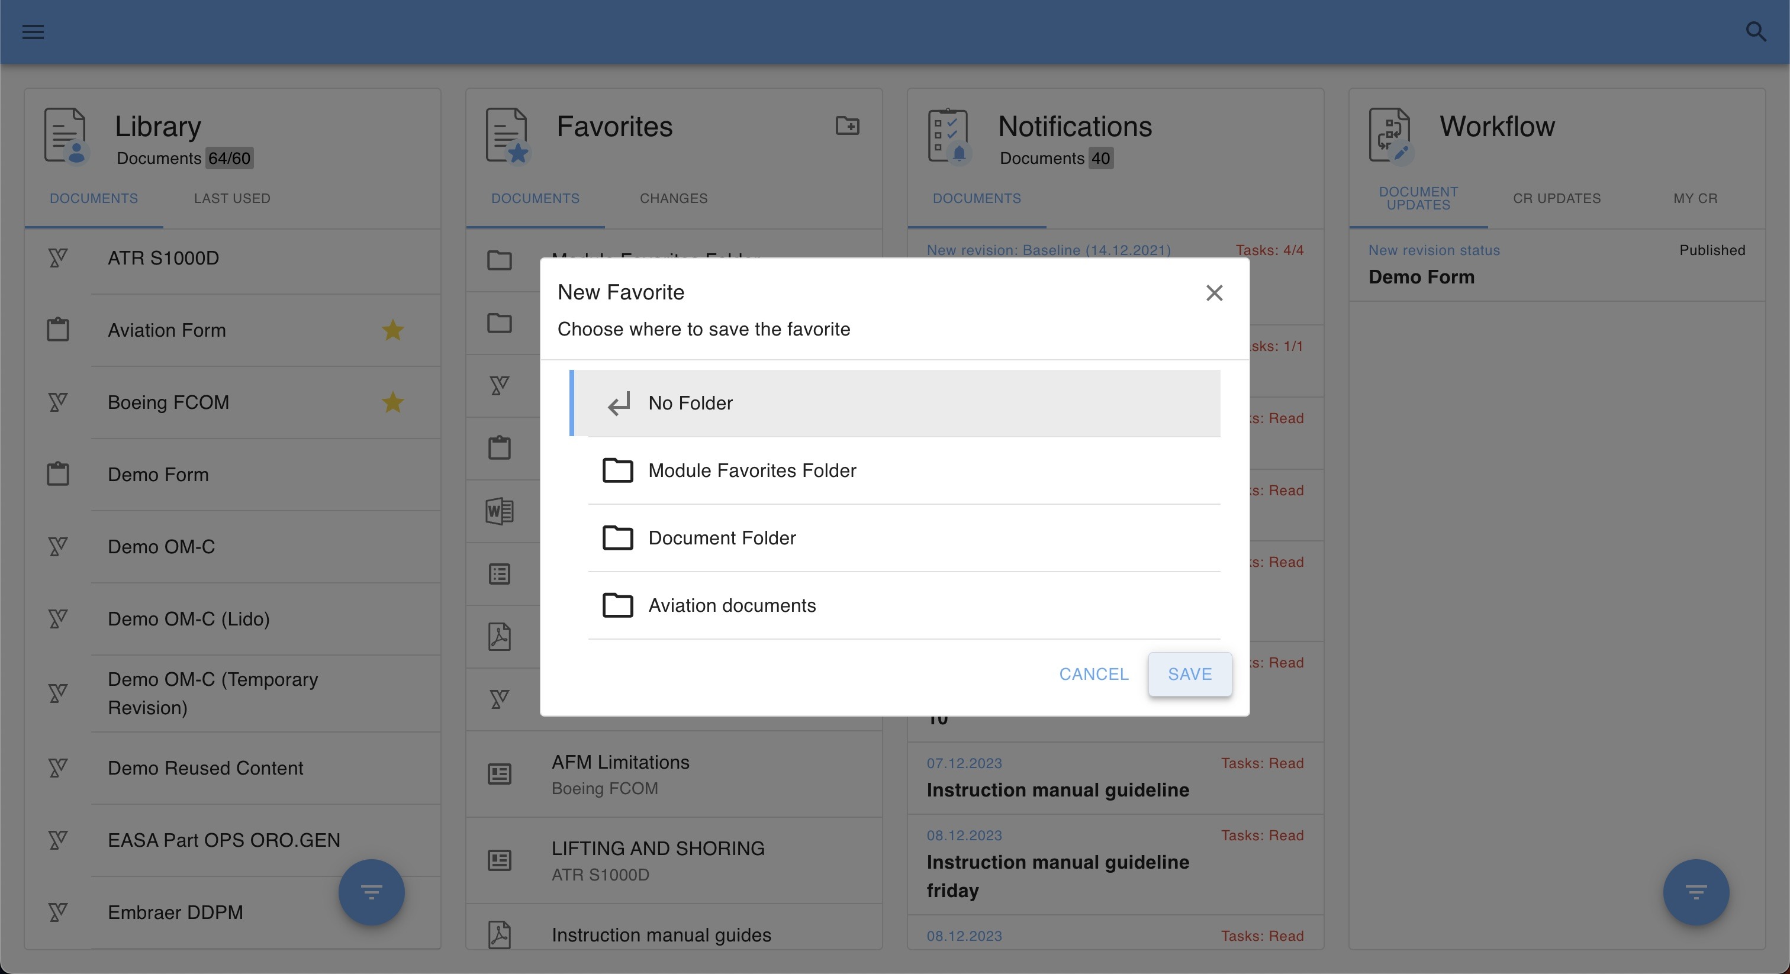The image size is (1790, 974).
Task: Switch to the LAST USED tab
Action: click(232, 199)
